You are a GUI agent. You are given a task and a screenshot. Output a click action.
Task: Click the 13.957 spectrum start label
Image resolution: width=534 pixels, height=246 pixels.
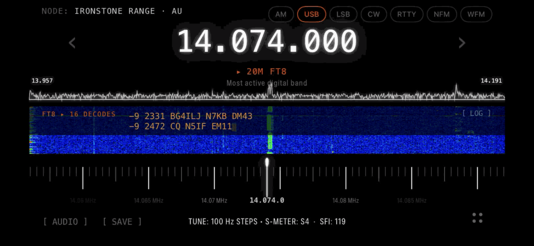(x=42, y=81)
